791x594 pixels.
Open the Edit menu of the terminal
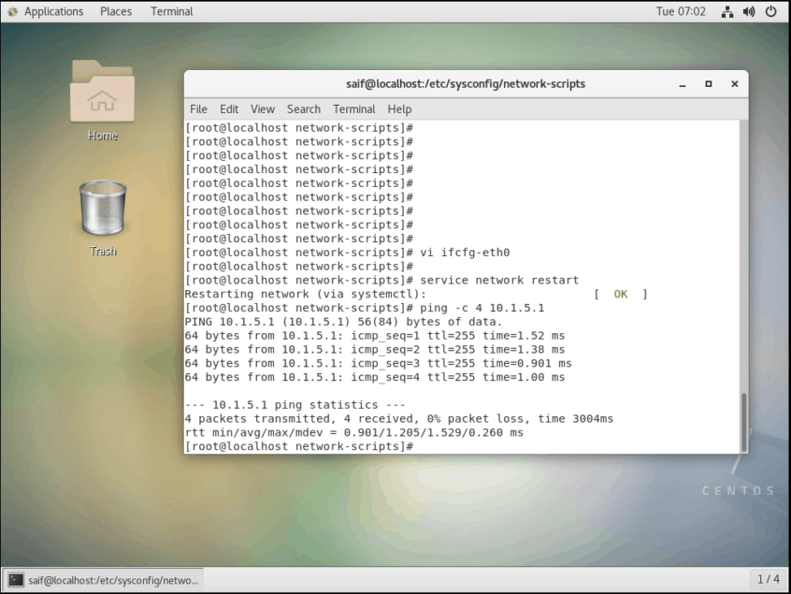229,109
